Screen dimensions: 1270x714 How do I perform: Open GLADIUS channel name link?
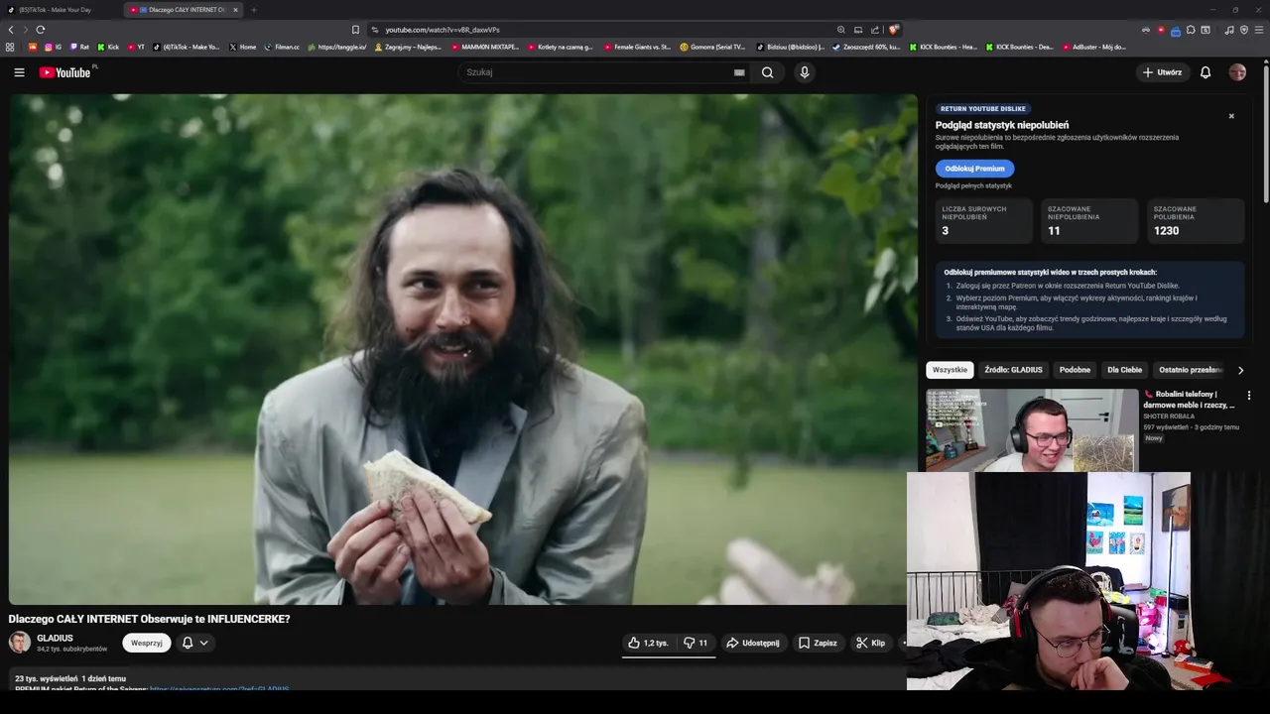pos(55,638)
